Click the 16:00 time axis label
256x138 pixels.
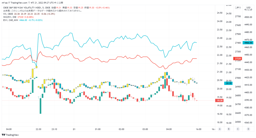(x=198, y=129)
